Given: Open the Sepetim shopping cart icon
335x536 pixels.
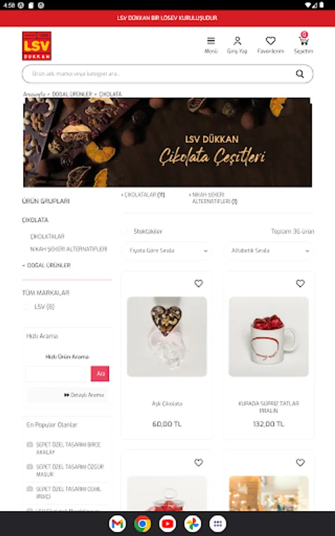Looking at the screenshot, I should point(303,40).
